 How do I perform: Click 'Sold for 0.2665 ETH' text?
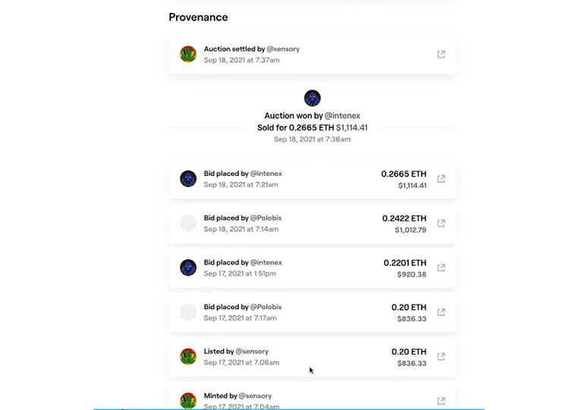point(295,127)
